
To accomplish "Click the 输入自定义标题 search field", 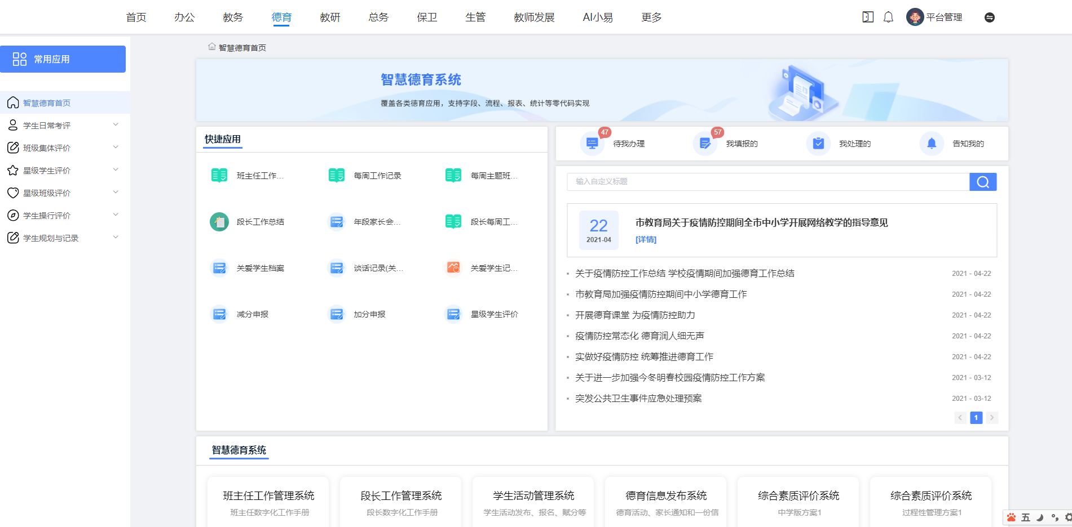I will pyautogui.click(x=767, y=182).
